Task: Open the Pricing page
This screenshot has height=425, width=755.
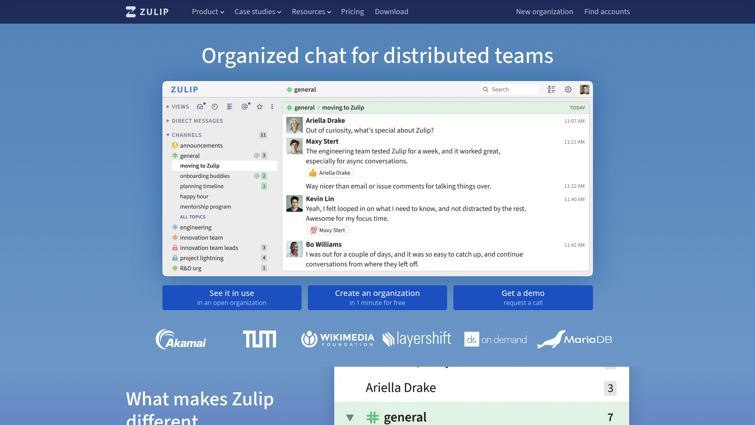Action: (352, 12)
